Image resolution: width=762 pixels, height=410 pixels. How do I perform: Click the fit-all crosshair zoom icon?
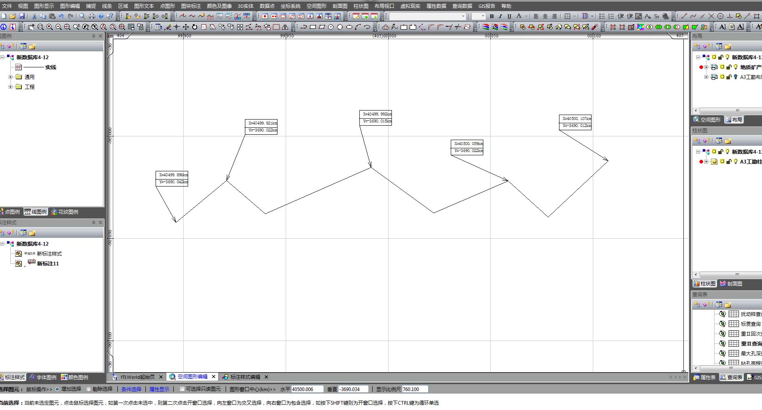pyautogui.click(x=67, y=27)
